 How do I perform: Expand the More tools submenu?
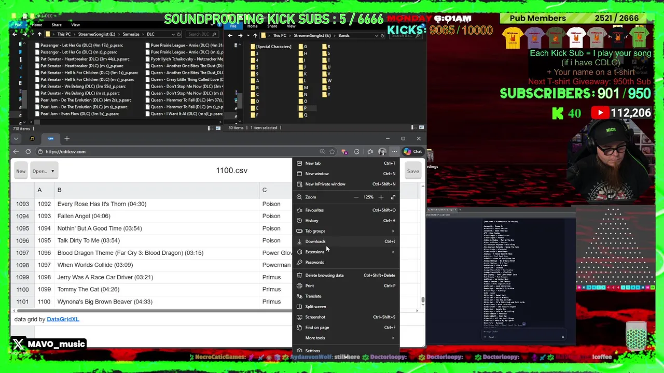click(347, 338)
